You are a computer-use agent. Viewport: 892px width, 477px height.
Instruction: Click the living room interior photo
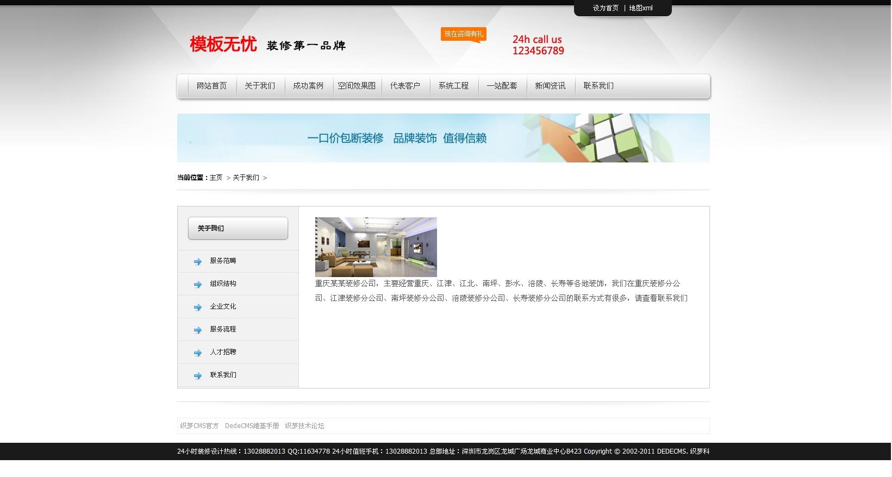(x=376, y=247)
